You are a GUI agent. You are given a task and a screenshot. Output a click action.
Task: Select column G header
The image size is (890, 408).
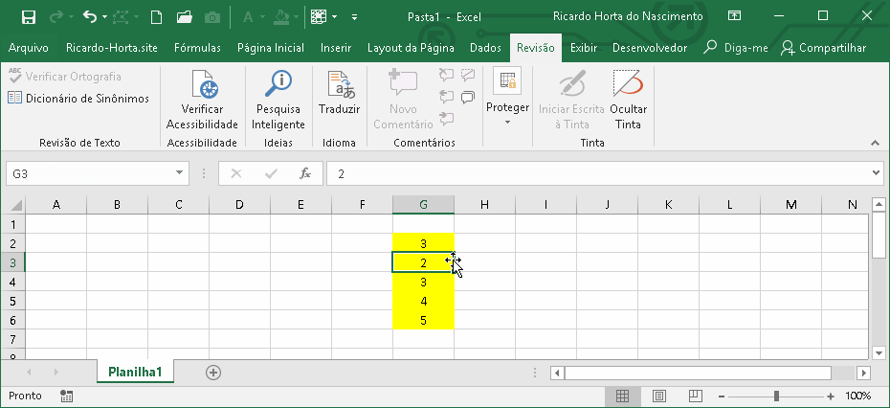423,205
